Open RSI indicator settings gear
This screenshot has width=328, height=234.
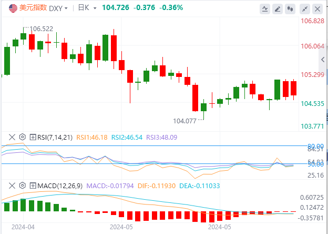coord(22,137)
